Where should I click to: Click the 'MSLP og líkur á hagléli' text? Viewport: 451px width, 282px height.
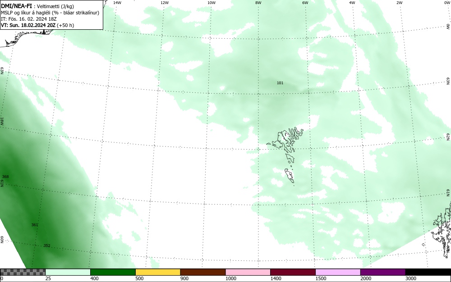pos(26,13)
